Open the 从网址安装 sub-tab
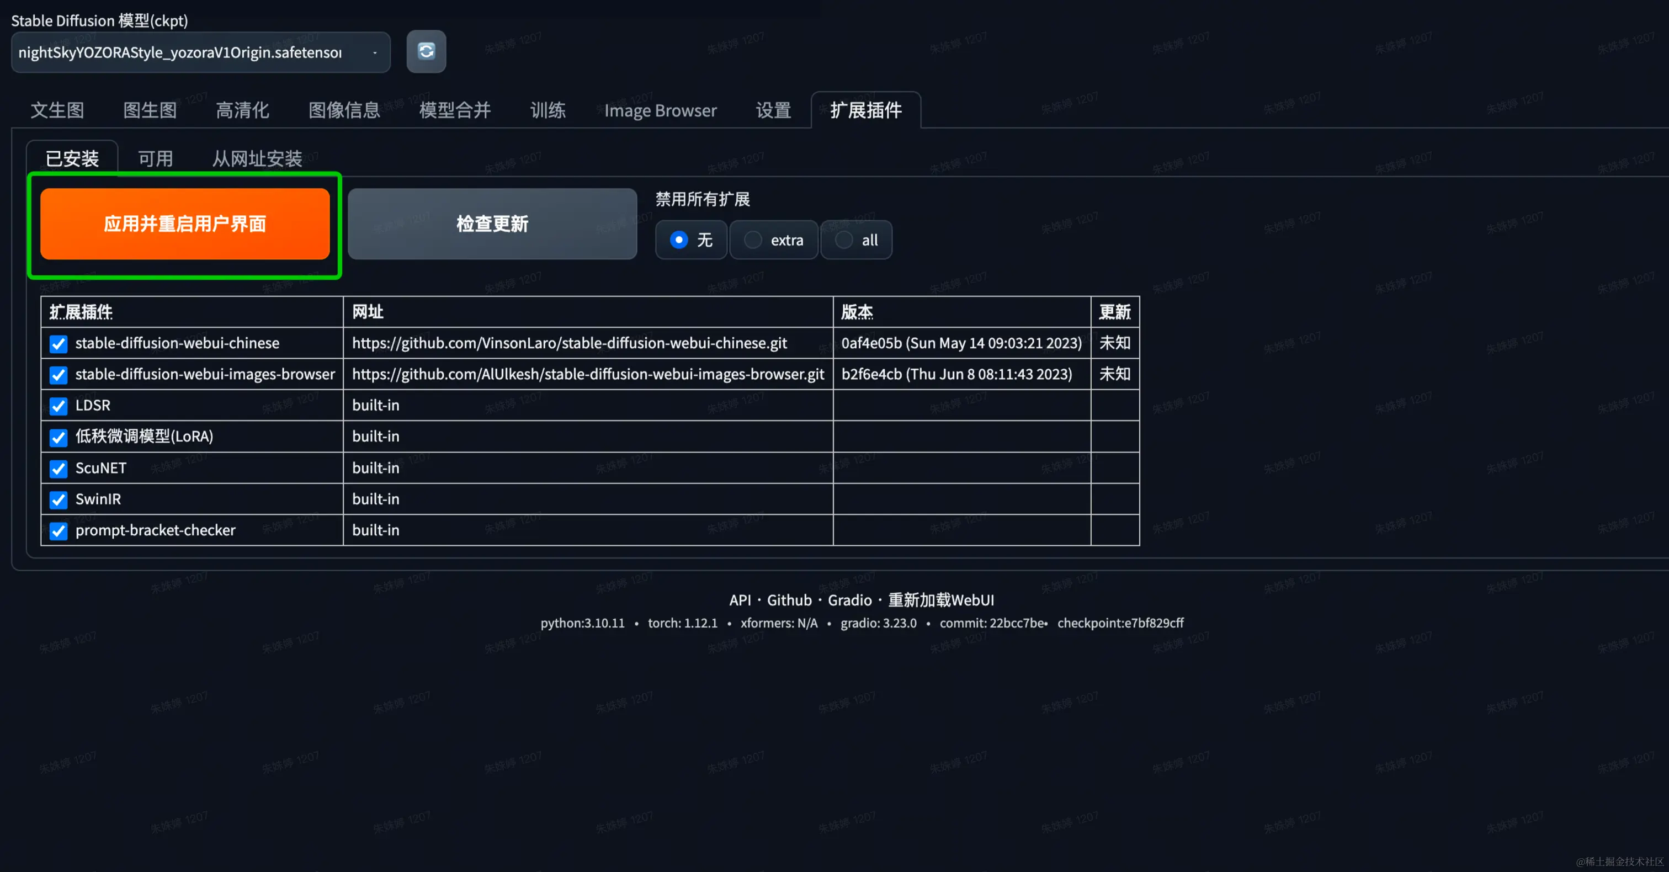 [257, 158]
